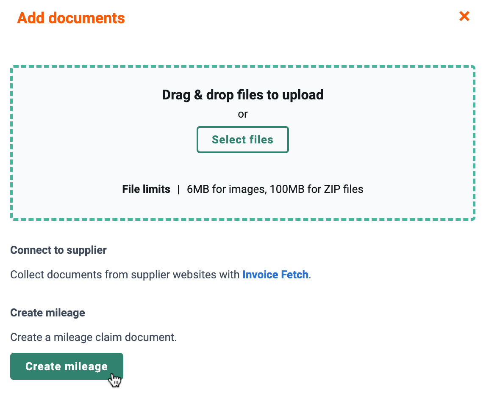The width and height of the screenshot is (486, 393).
Task: Click the drag & drop upload zone heading
Action: point(243,95)
